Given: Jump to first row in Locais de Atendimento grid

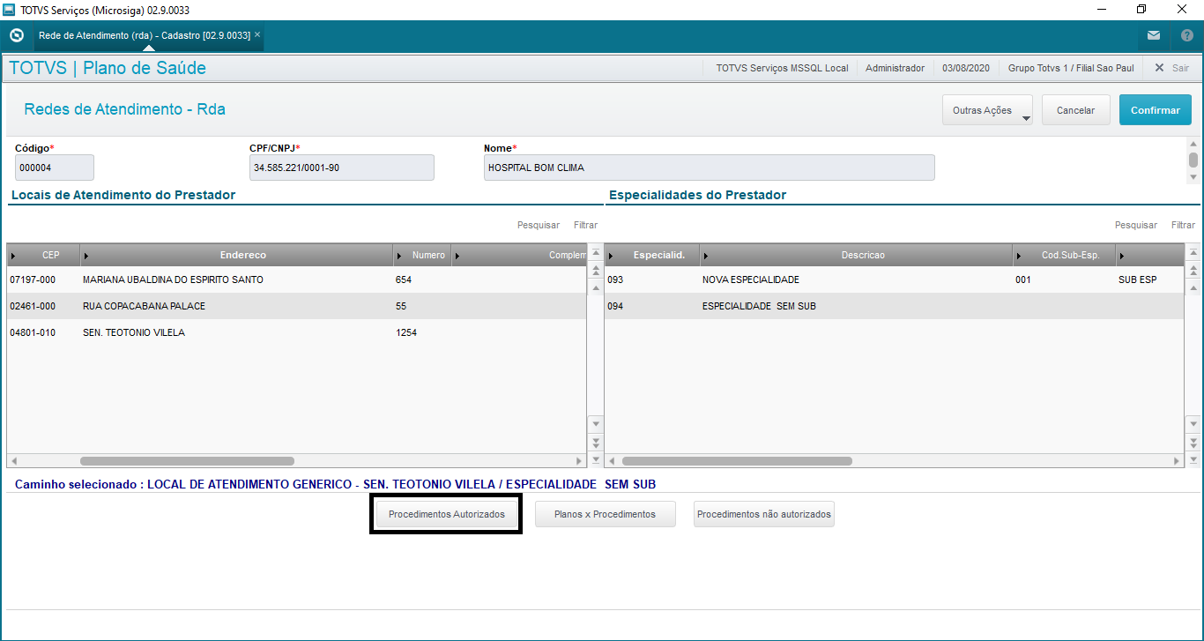Looking at the screenshot, I should point(595,255).
